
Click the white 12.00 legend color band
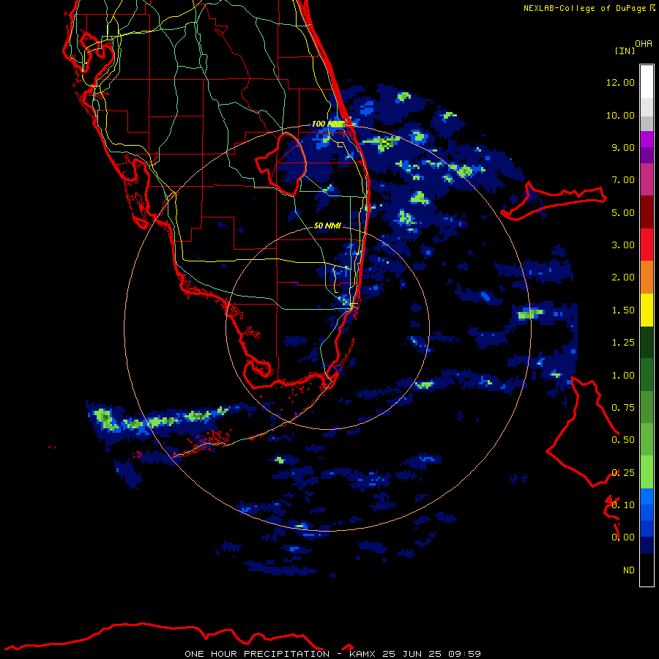pyautogui.click(x=647, y=82)
